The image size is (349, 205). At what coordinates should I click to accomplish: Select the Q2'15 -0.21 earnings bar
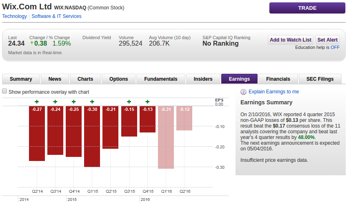click(x=111, y=128)
